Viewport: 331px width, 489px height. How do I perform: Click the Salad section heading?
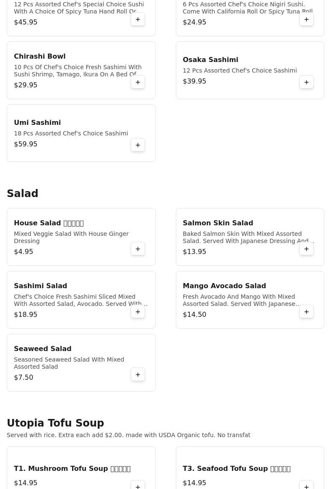tap(23, 194)
